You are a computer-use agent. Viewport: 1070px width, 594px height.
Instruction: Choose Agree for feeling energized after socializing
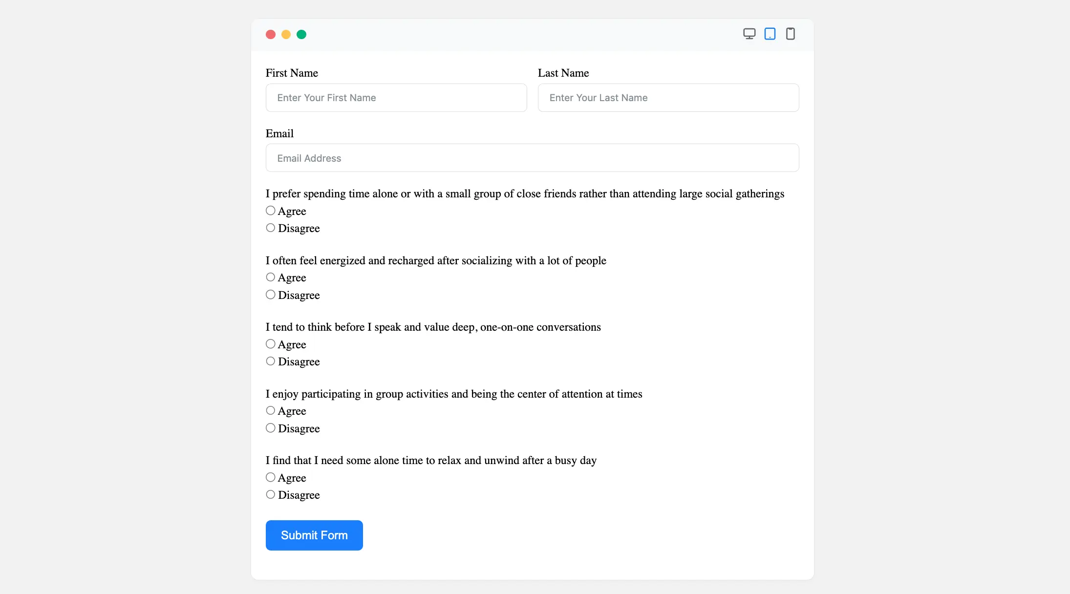(270, 277)
